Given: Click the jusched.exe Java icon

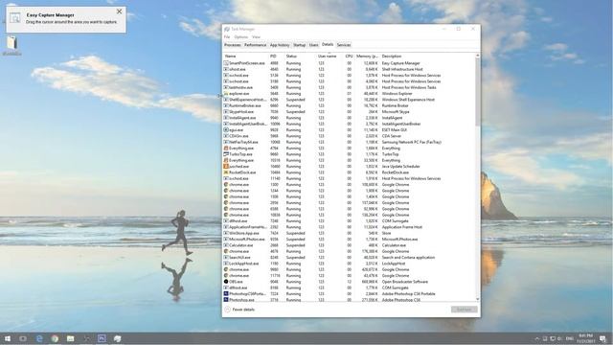Looking at the screenshot, I should [x=226, y=166].
